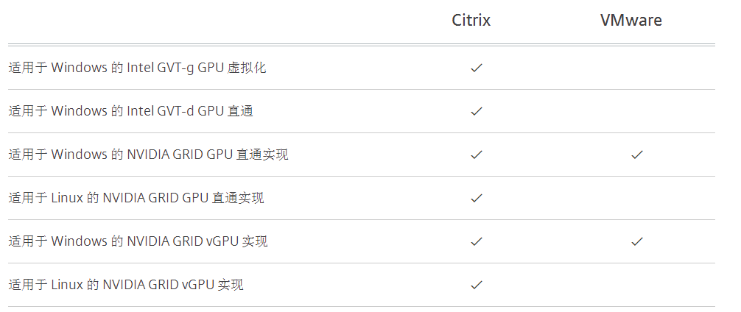Click the Citrix checkmark for Intel GVT-d passthrough

[476, 111]
